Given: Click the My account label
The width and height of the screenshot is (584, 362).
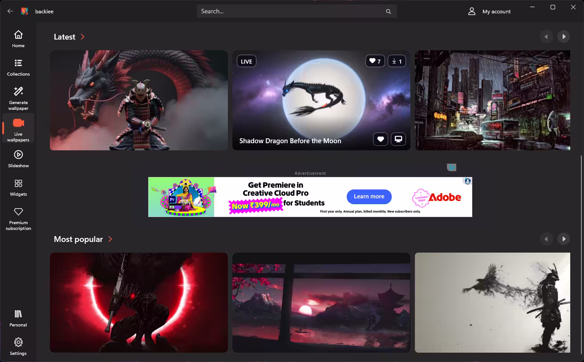Looking at the screenshot, I should point(497,12).
